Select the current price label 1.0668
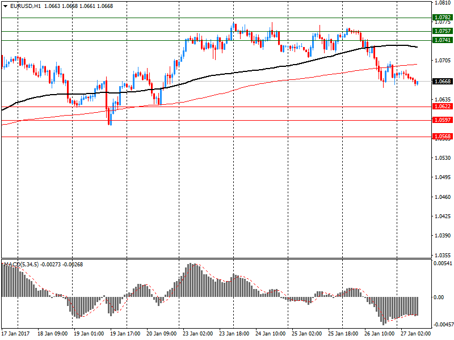 (x=443, y=81)
